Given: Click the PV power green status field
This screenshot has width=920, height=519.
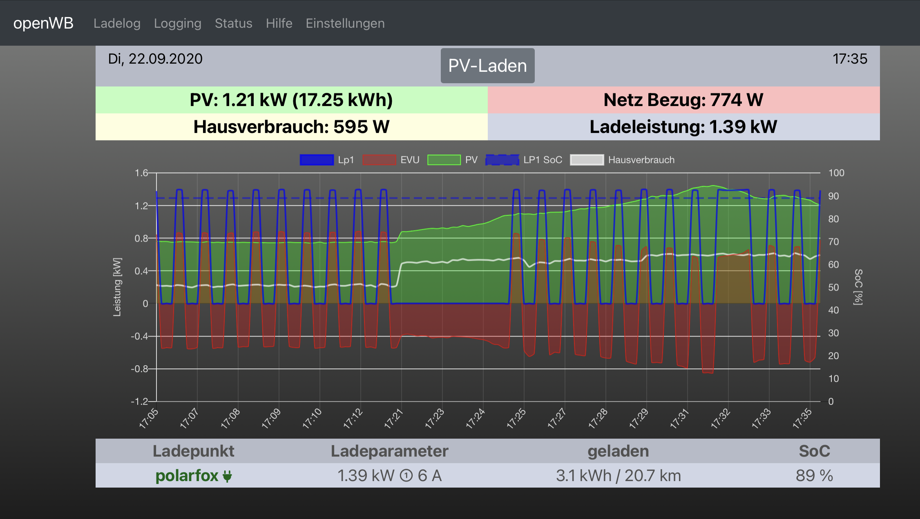Looking at the screenshot, I should [291, 100].
